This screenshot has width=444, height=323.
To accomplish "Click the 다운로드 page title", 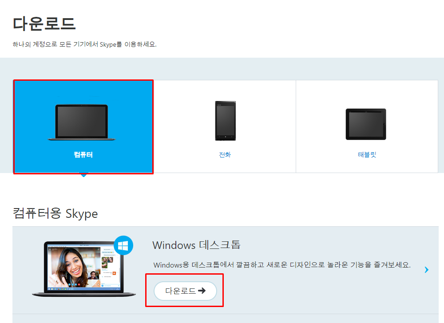I will [44, 24].
